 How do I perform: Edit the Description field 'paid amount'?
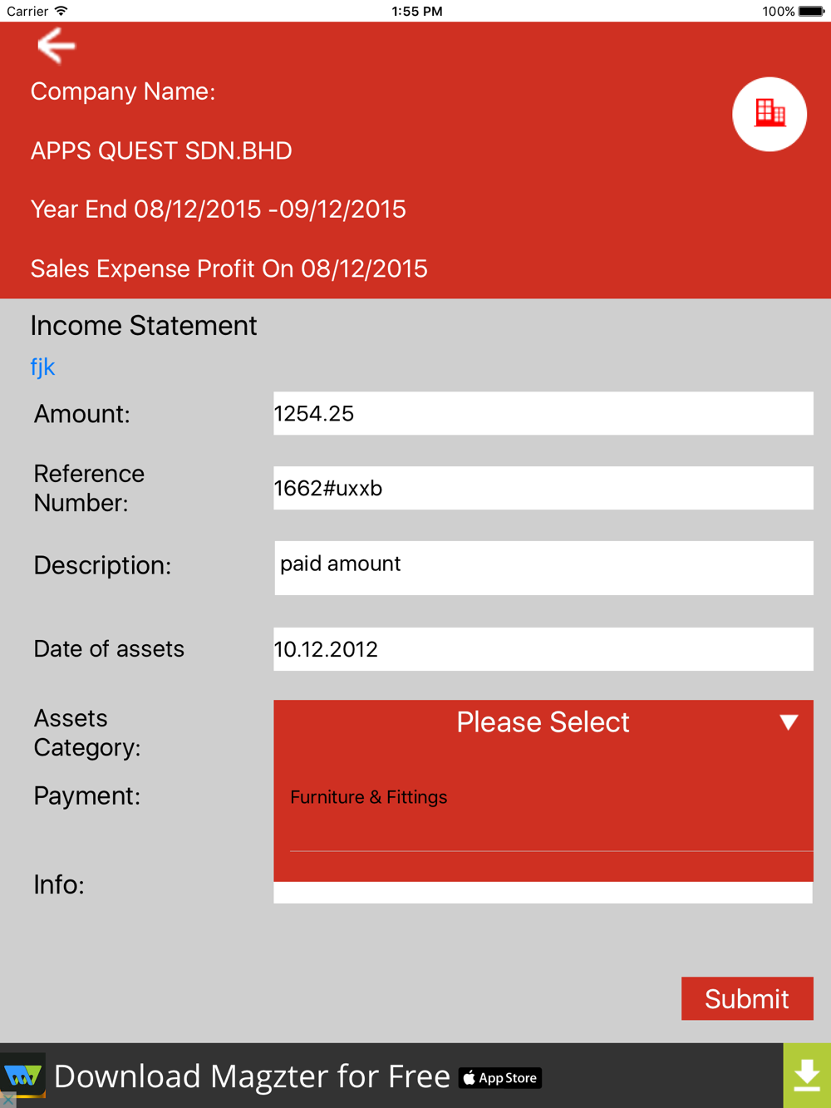(543, 568)
